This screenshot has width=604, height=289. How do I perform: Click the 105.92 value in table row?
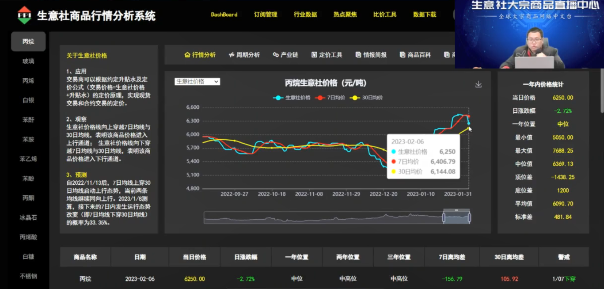(x=509, y=279)
